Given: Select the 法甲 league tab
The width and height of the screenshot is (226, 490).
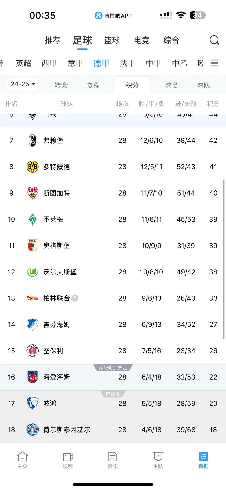Looking at the screenshot, I should coord(127,63).
